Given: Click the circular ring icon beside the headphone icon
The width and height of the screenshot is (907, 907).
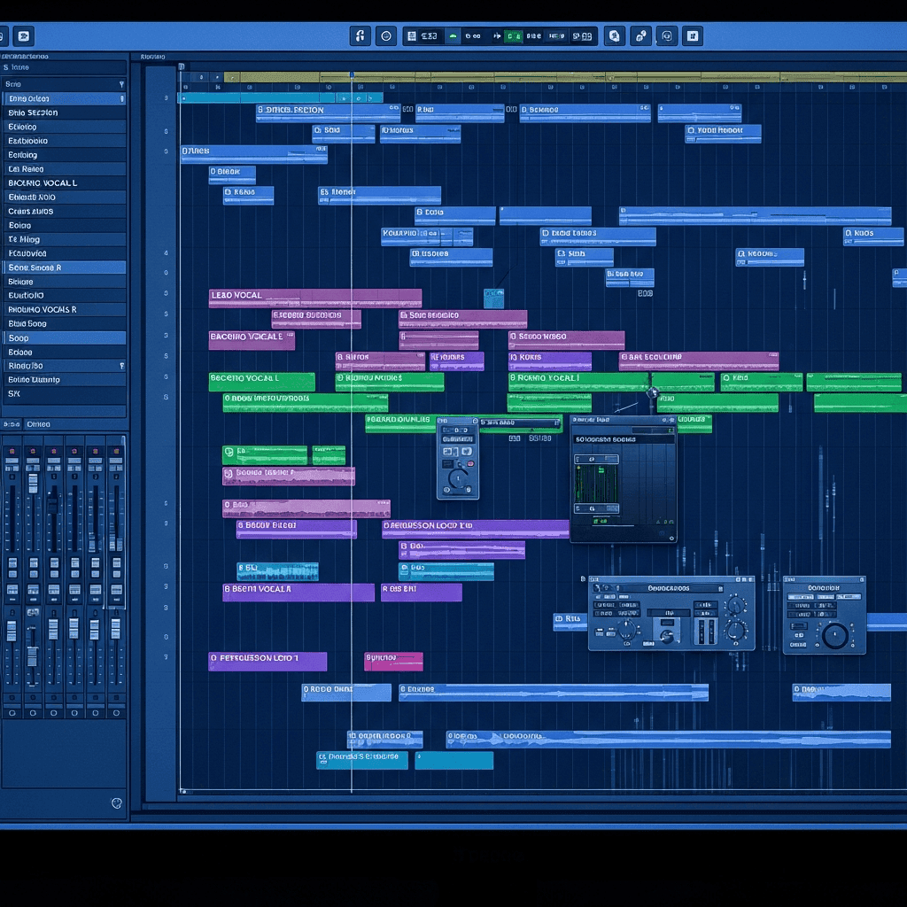Looking at the screenshot, I should click(x=386, y=35).
